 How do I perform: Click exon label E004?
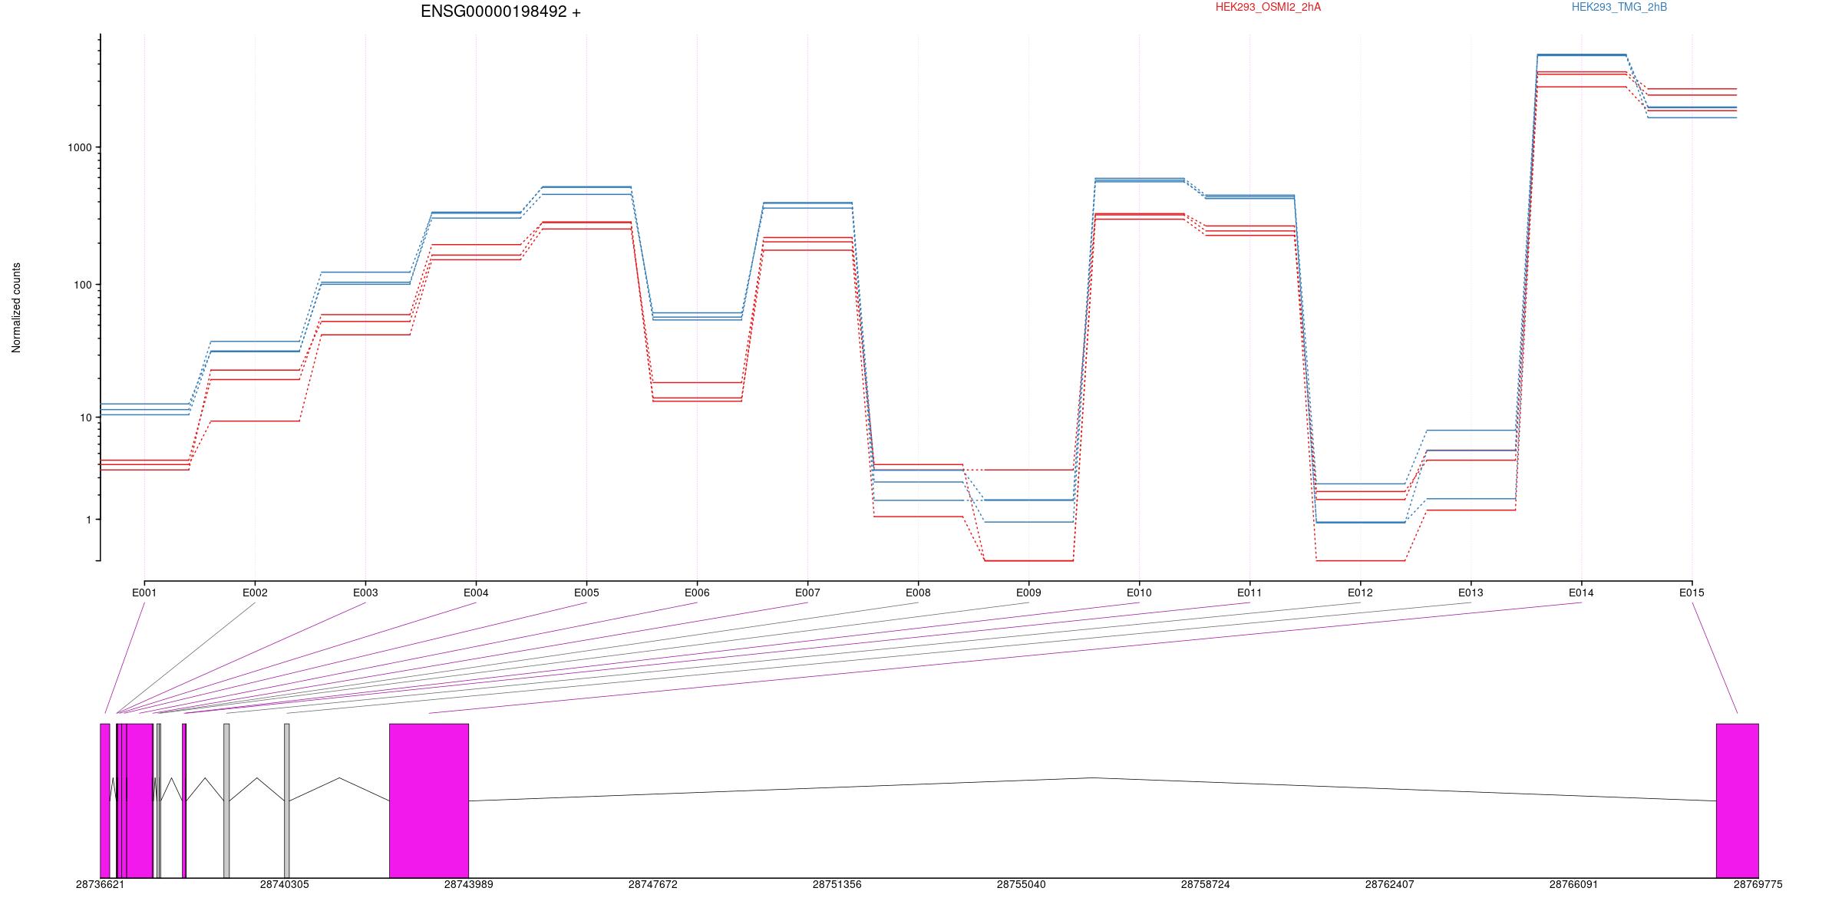(x=476, y=593)
